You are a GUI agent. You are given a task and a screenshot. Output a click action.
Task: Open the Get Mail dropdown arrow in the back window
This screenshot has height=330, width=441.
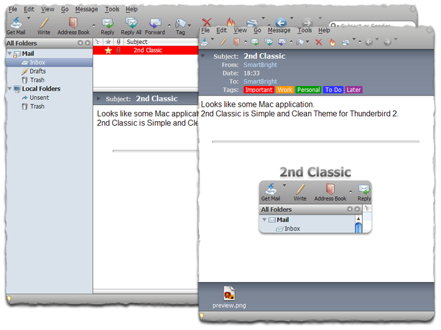(x=29, y=18)
